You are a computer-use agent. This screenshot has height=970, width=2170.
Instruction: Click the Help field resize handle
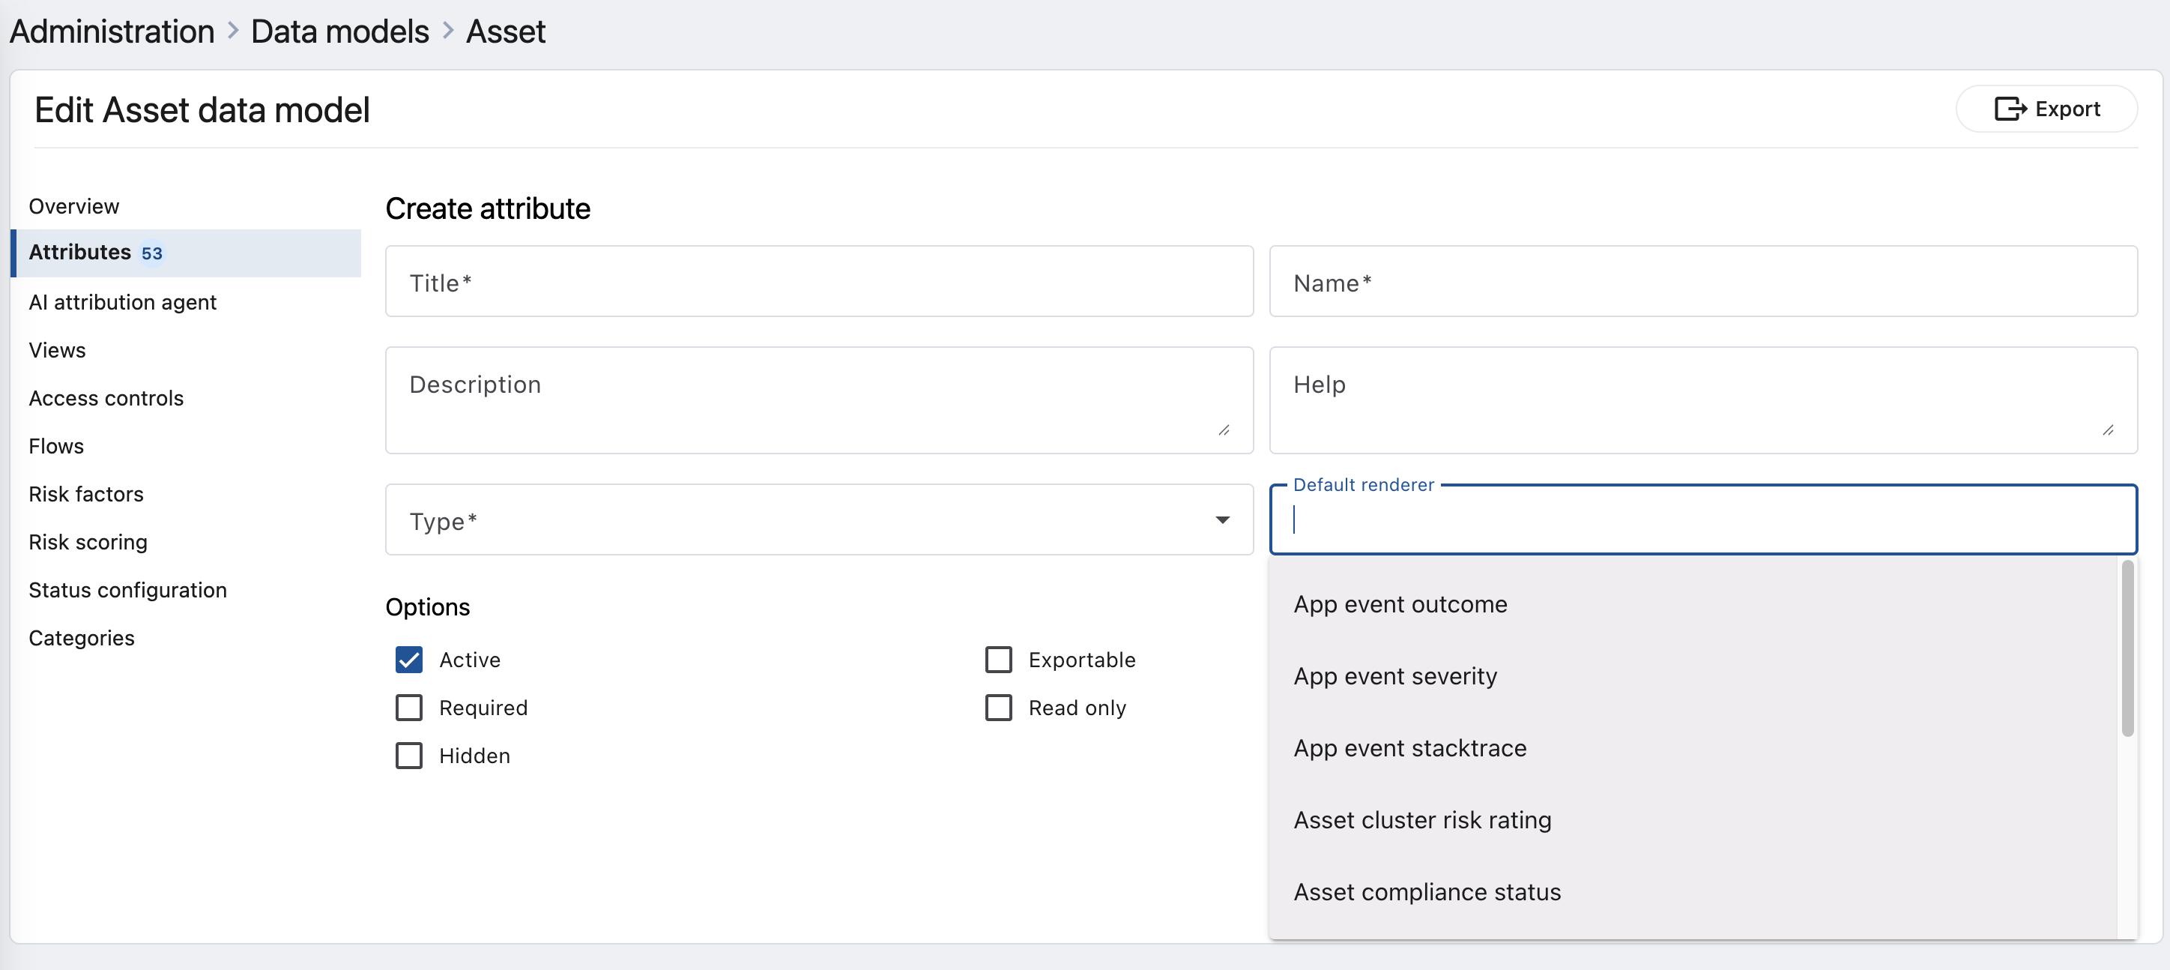coord(2108,430)
